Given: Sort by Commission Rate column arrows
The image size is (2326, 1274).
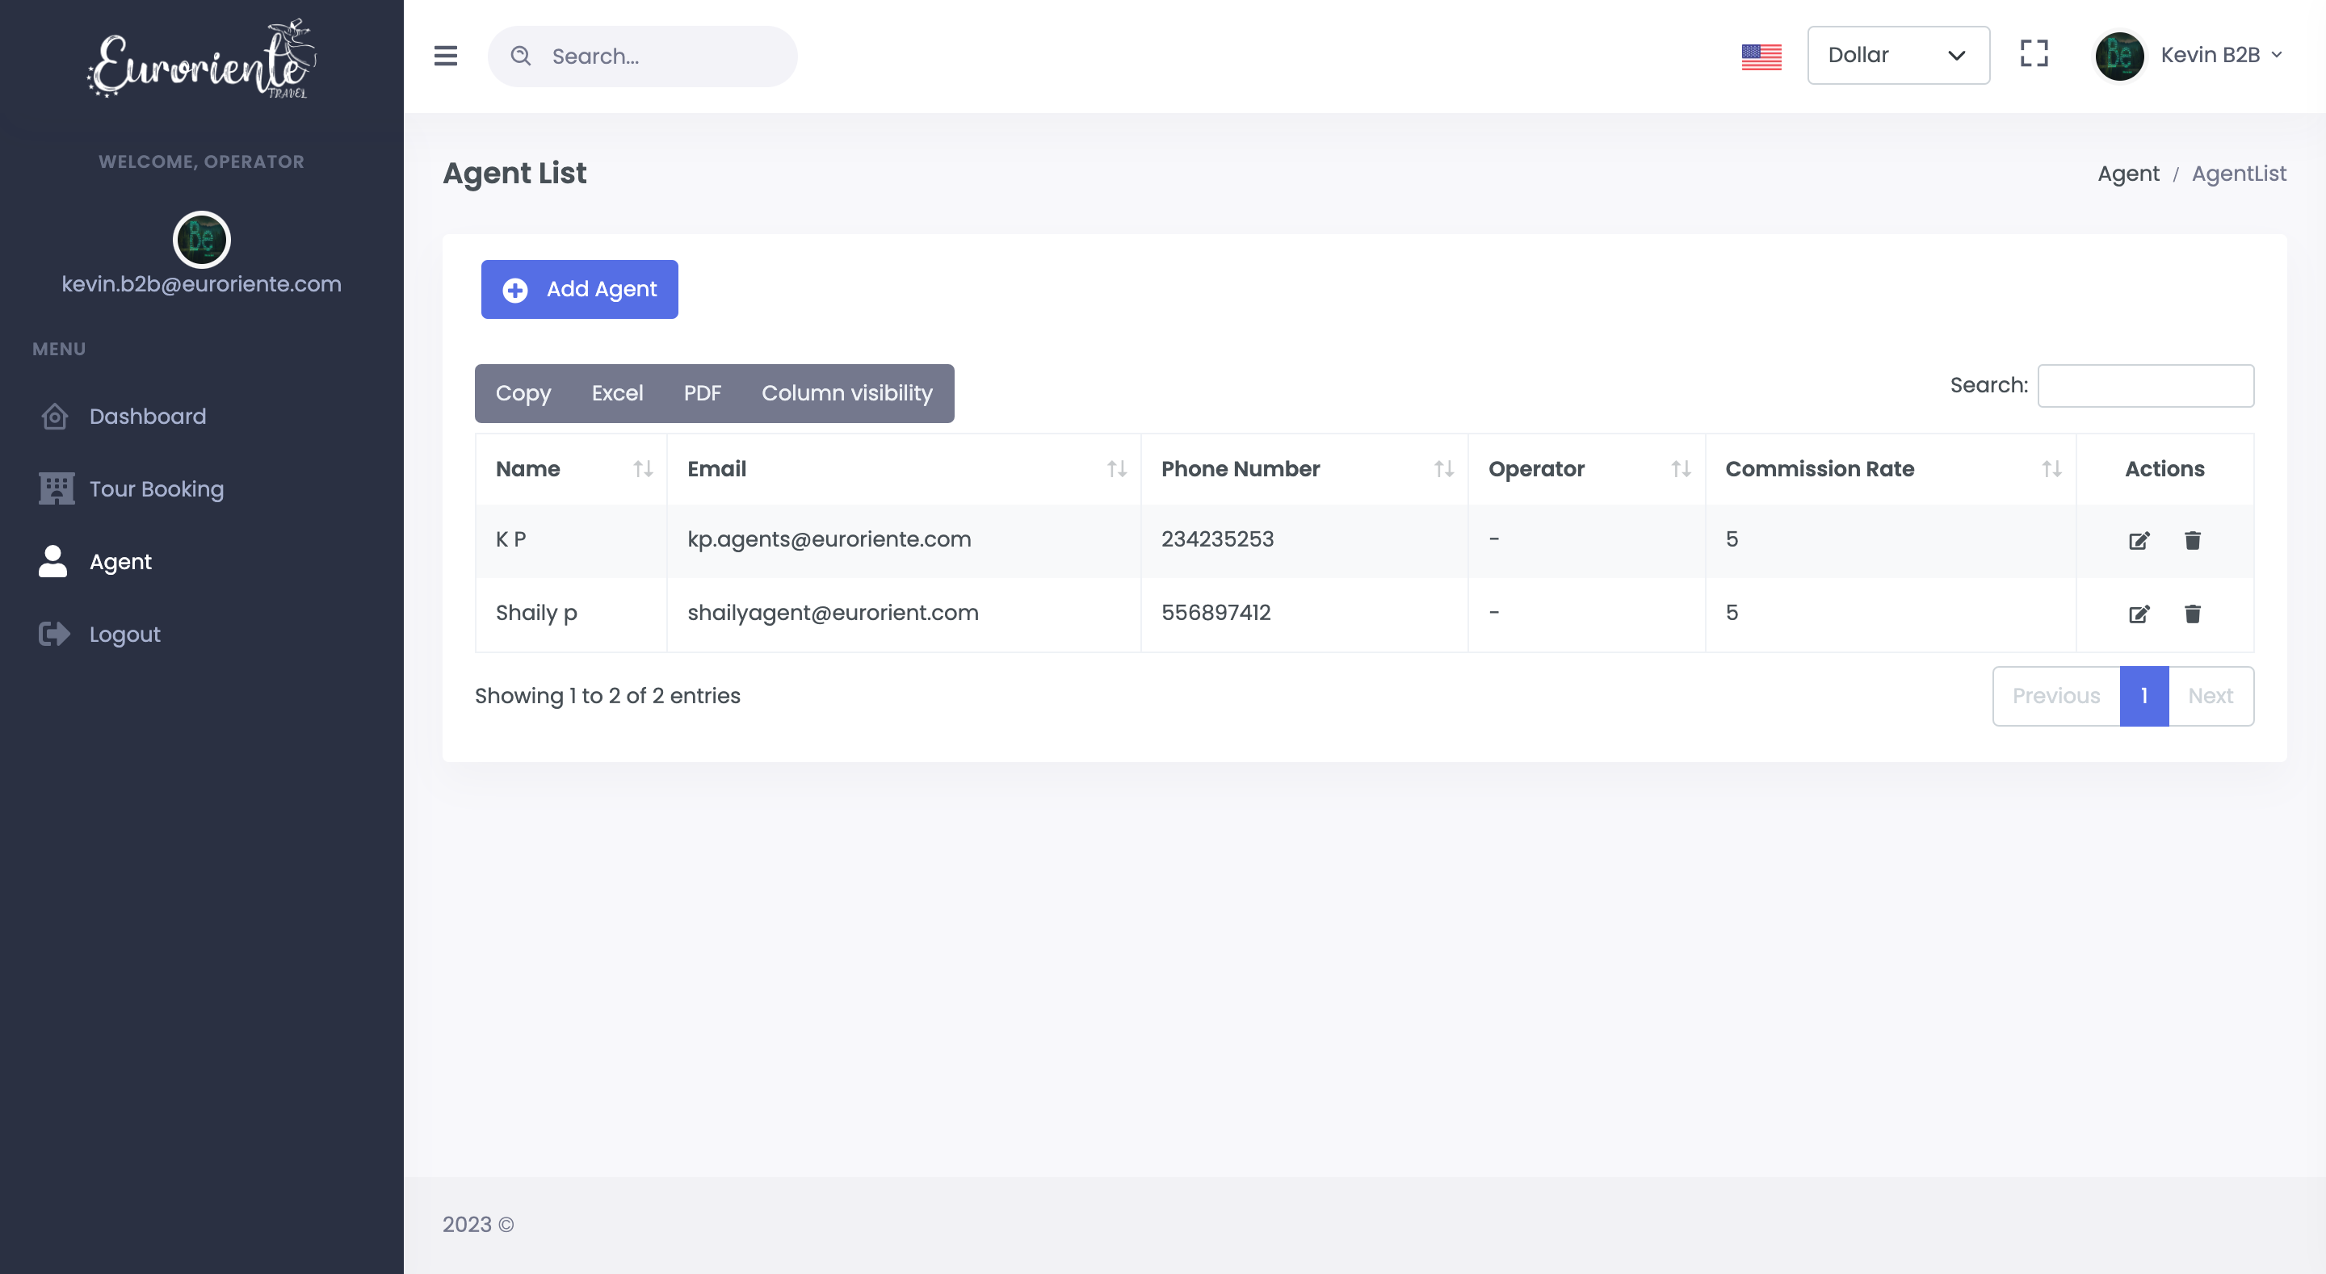Looking at the screenshot, I should [x=2051, y=468].
